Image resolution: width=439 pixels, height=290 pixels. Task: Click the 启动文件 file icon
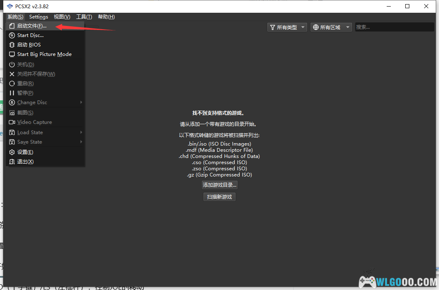(12, 26)
